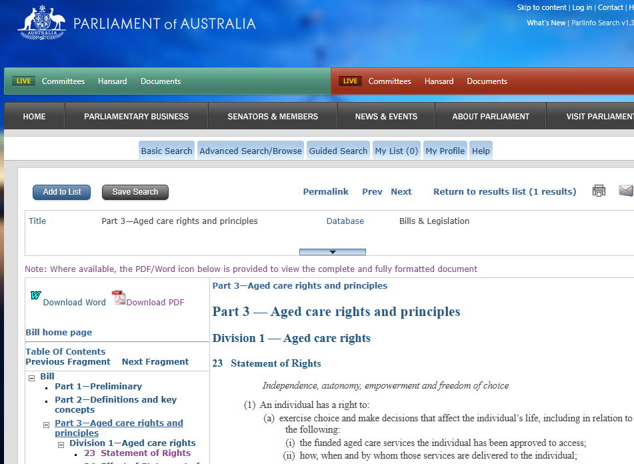This screenshot has height=464, width=634.
Task: Open the SENATORS & MEMBERS menu
Action: [272, 115]
